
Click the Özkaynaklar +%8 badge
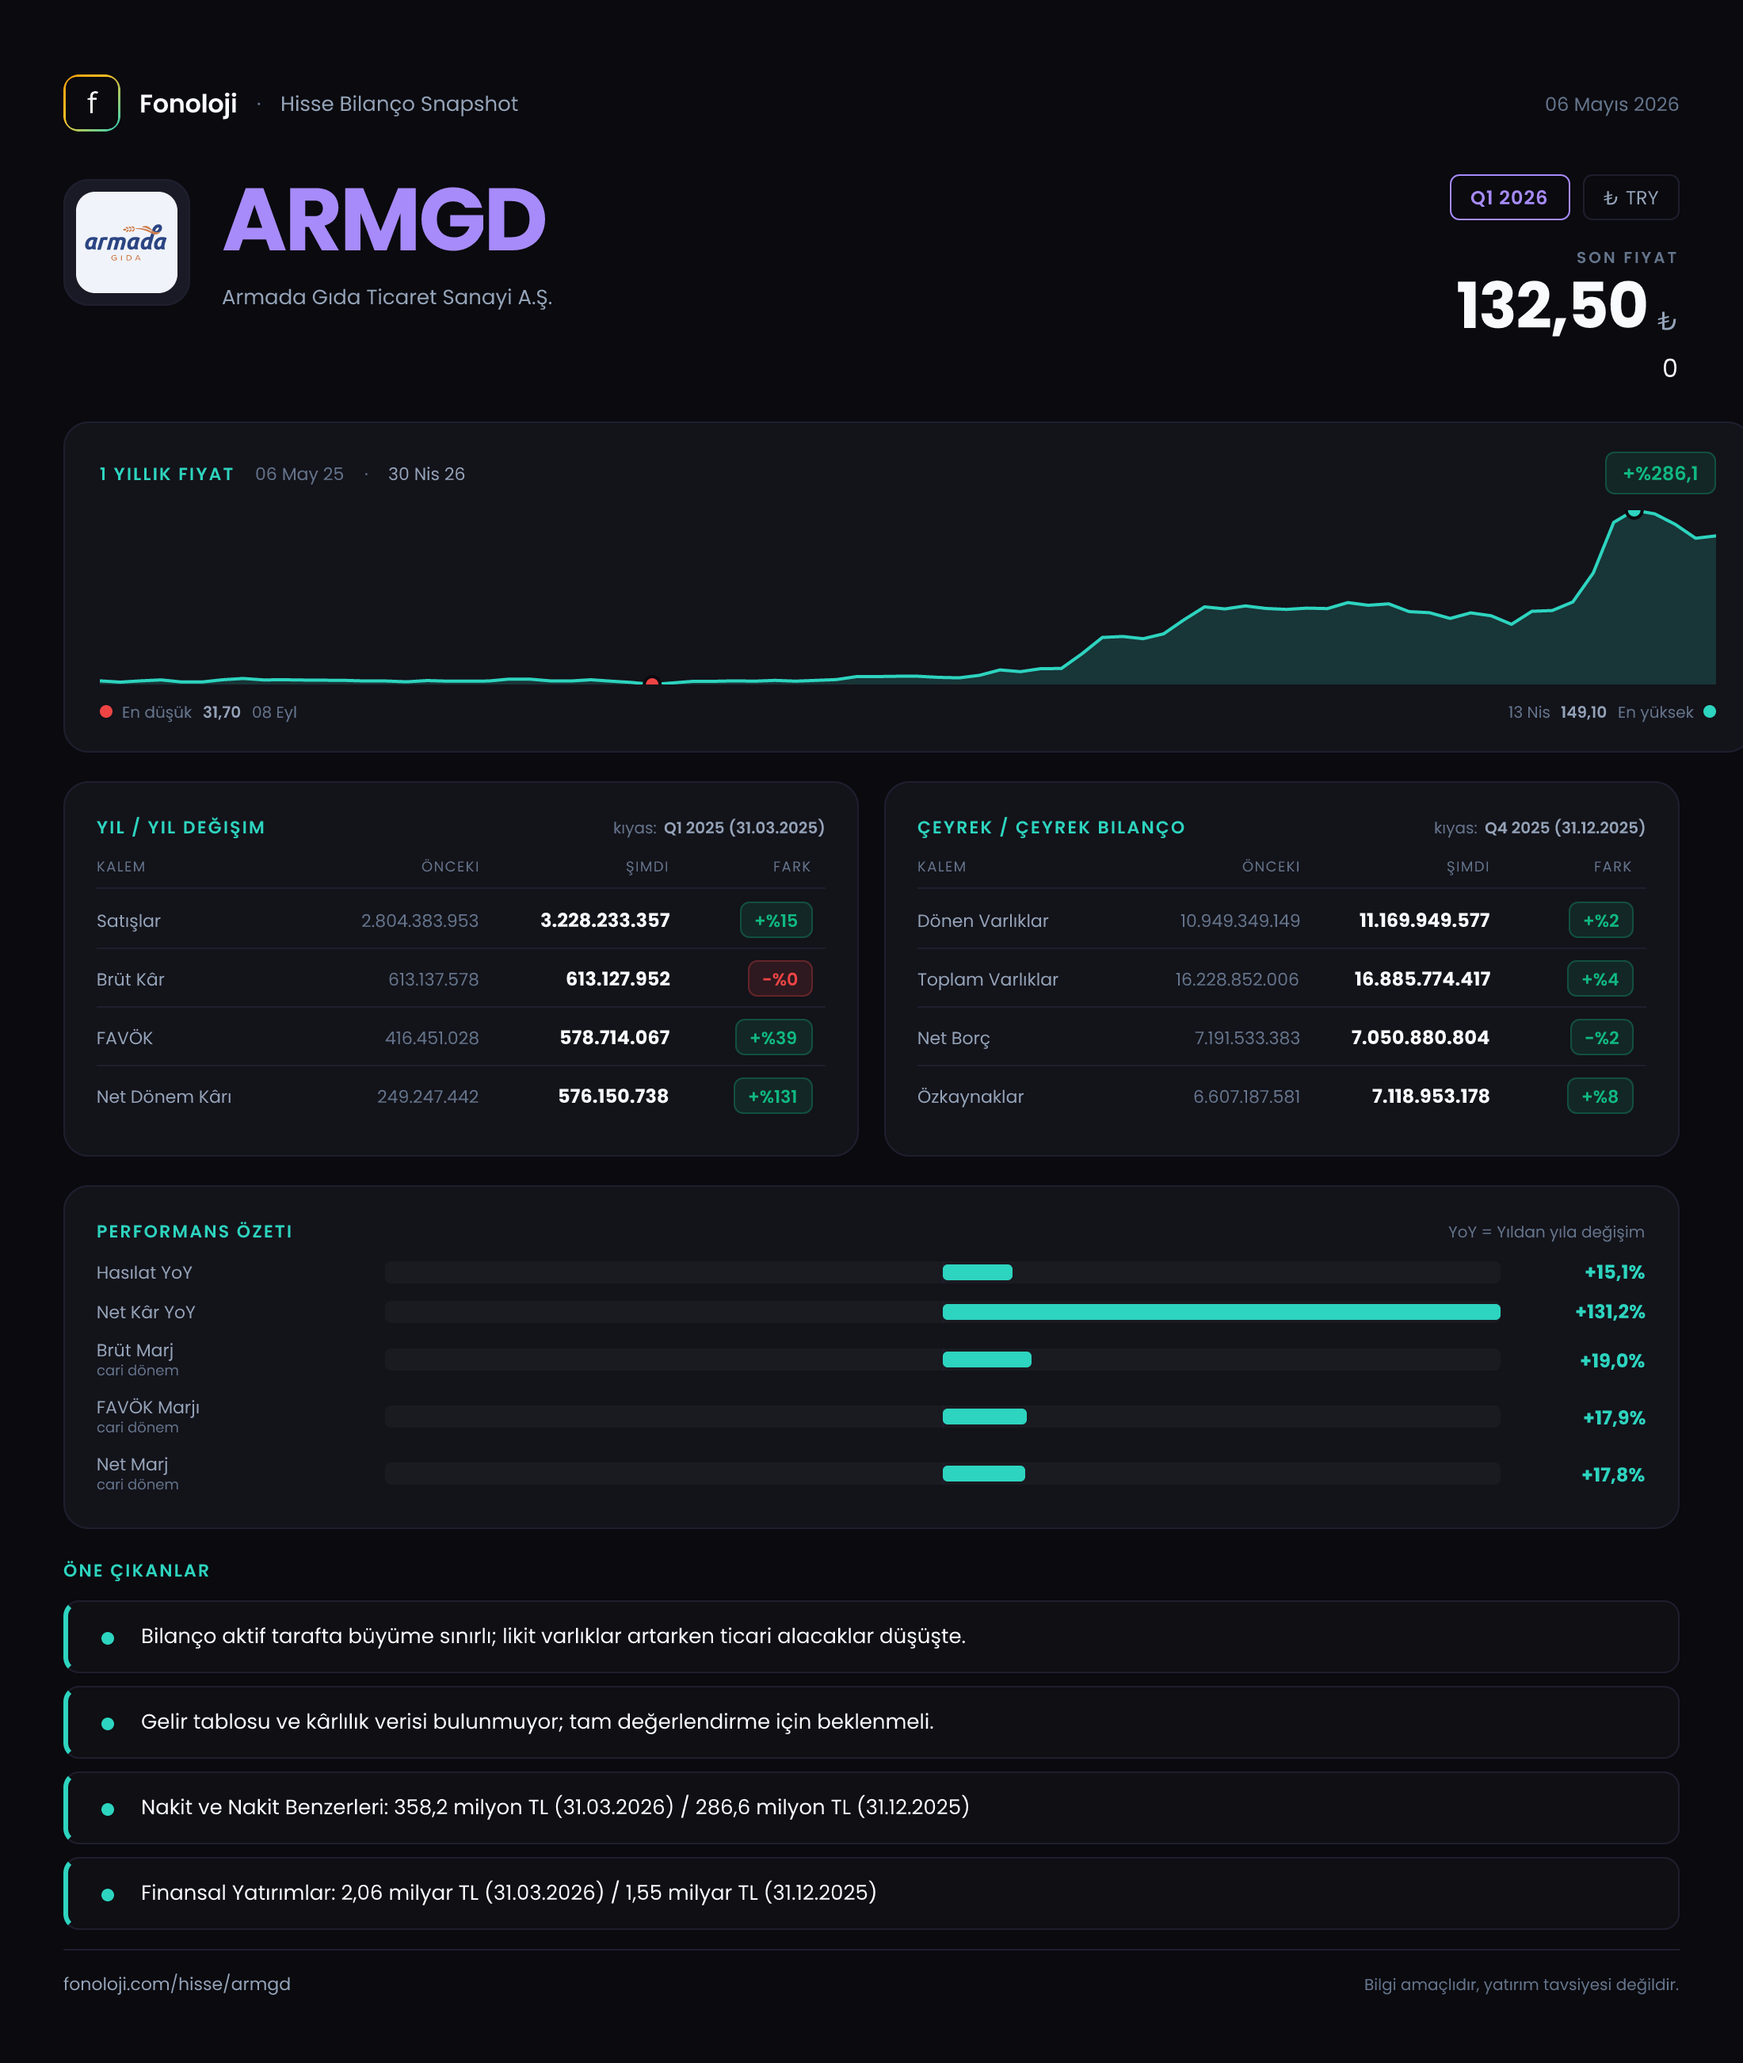click(x=1600, y=1096)
